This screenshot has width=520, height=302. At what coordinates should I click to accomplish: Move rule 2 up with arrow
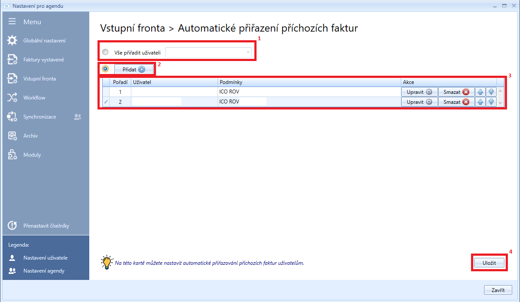point(480,102)
